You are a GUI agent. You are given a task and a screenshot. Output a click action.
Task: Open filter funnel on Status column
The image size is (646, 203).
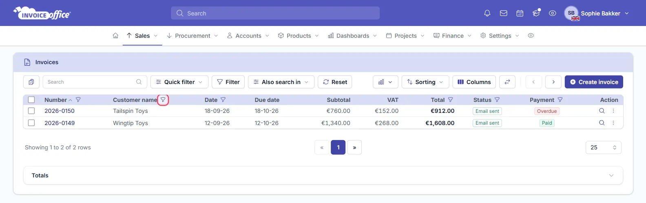point(497,100)
